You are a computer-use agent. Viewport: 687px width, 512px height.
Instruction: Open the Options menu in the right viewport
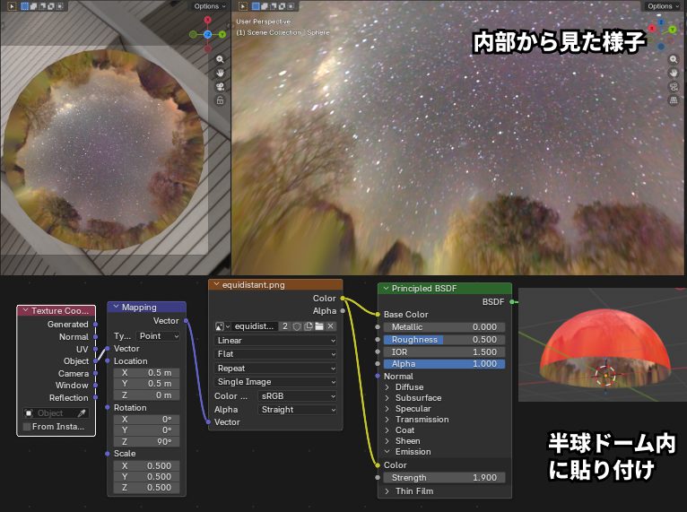click(663, 6)
